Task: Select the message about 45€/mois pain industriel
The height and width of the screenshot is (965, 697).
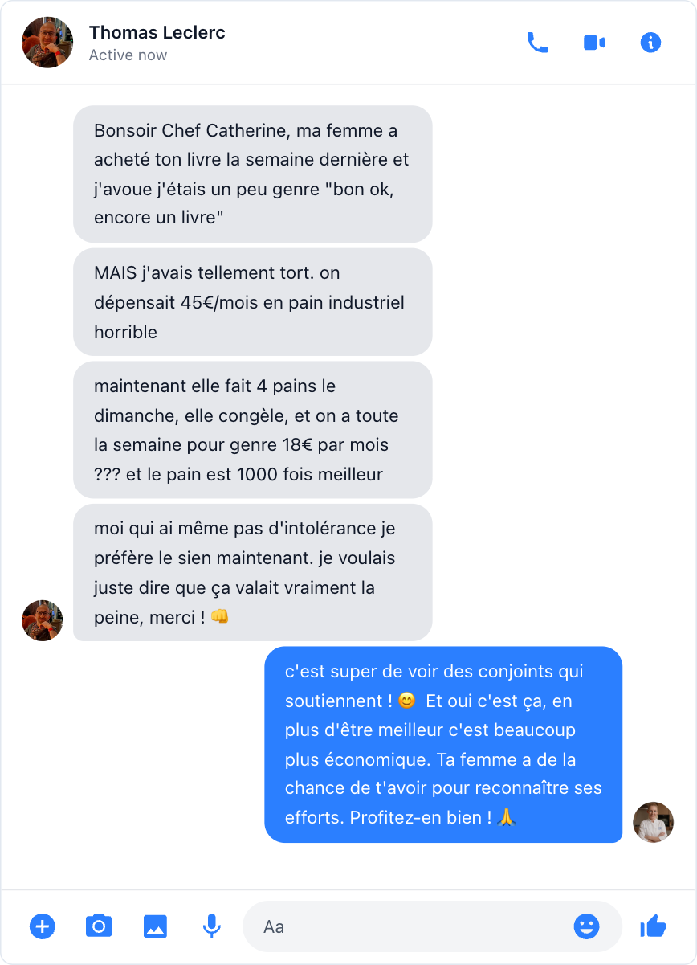Action: (x=253, y=302)
